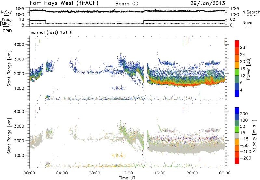Viewport: 260px width, 180px height.
Task: Click the 'N.Search' legend label
Action: coord(251,12)
